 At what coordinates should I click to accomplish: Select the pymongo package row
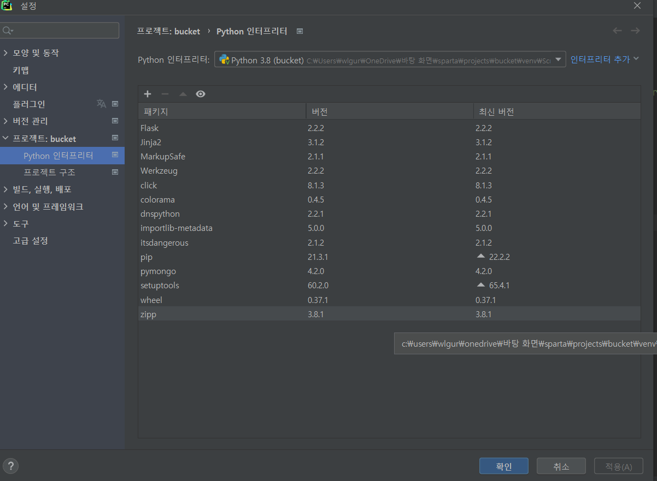pyautogui.click(x=389, y=271)
